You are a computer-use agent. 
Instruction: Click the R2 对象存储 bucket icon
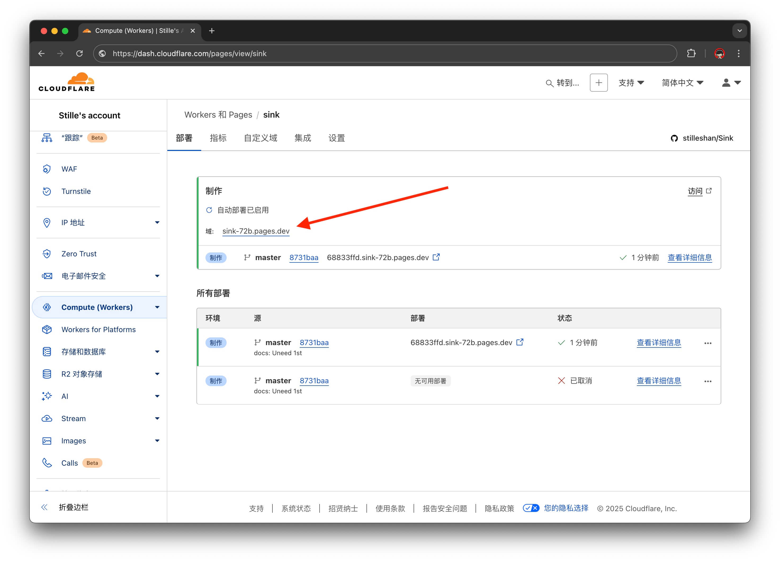point(47,374)
